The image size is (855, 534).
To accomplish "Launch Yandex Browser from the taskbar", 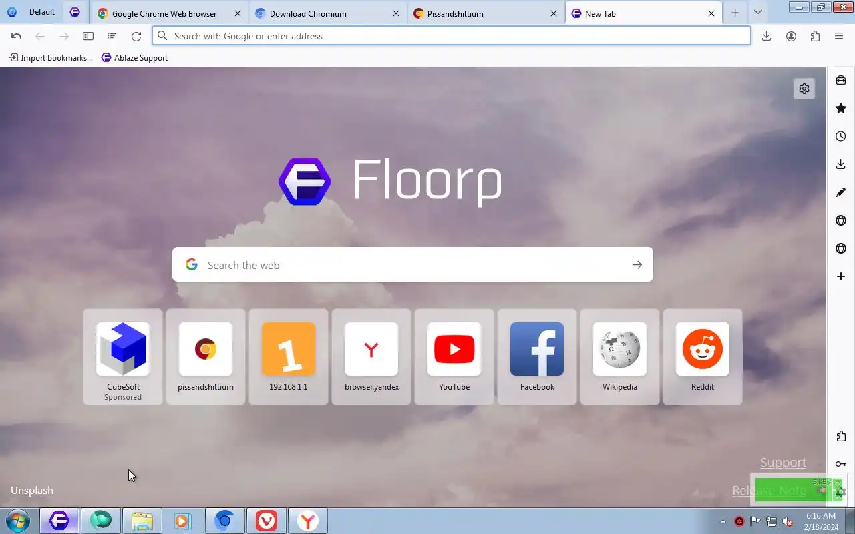I will pos(307,521).
